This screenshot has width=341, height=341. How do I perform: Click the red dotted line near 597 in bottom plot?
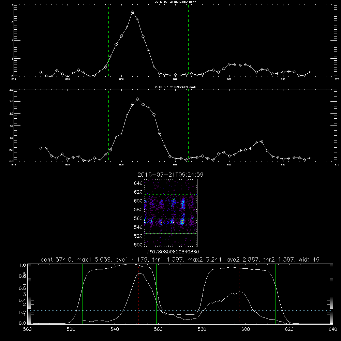click(x=239, y=294)
